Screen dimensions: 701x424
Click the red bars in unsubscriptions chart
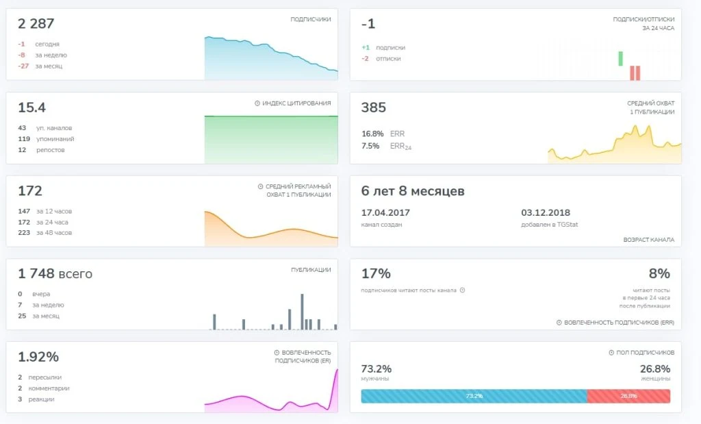pos(635,73)
